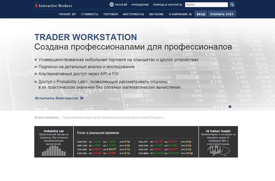Open the РУССКИЙ language selector
Image resolution: width=275 pixels, height=181 pixels.
click(121, 5)
